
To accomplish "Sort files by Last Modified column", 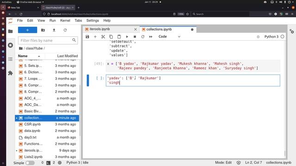I will point(68,56).
